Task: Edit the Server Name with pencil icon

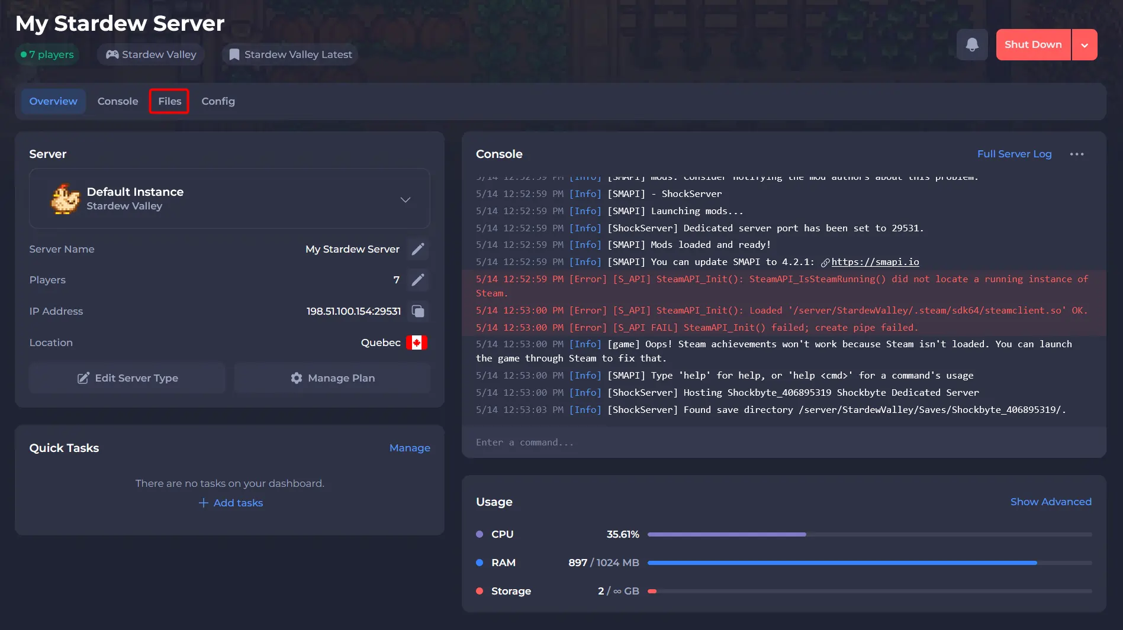Action: [x=418, y=249]
